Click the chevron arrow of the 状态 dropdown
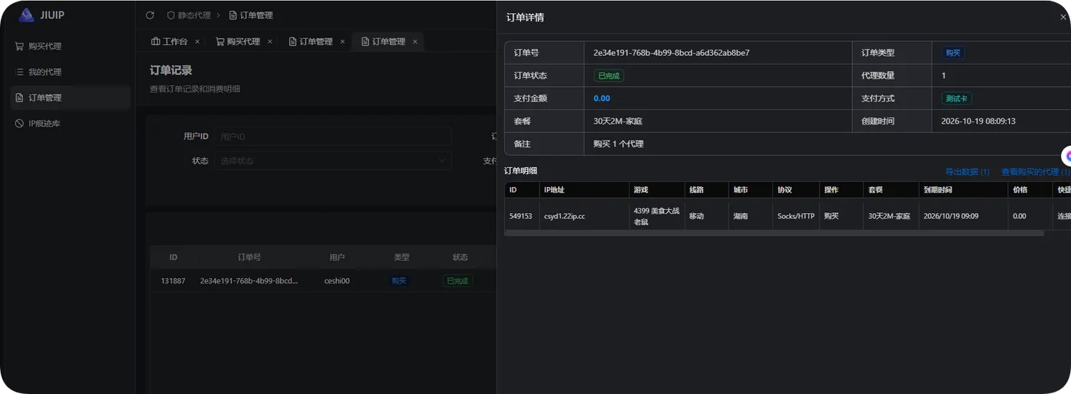The image size is (1071, 394). pyautogui.click(x=441, y=161)
